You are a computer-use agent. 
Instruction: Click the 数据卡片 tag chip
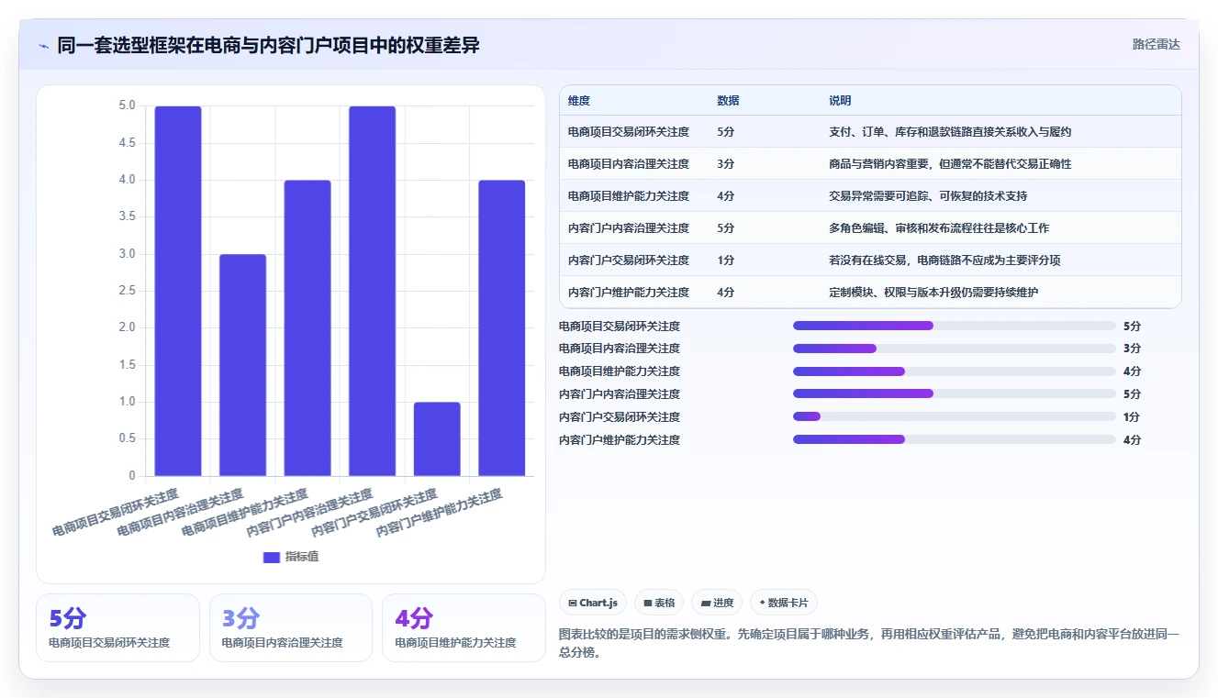(x=784, y=603)
